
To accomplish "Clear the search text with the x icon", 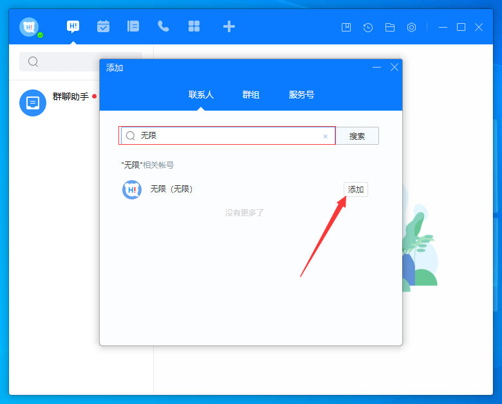I will 325,136.
